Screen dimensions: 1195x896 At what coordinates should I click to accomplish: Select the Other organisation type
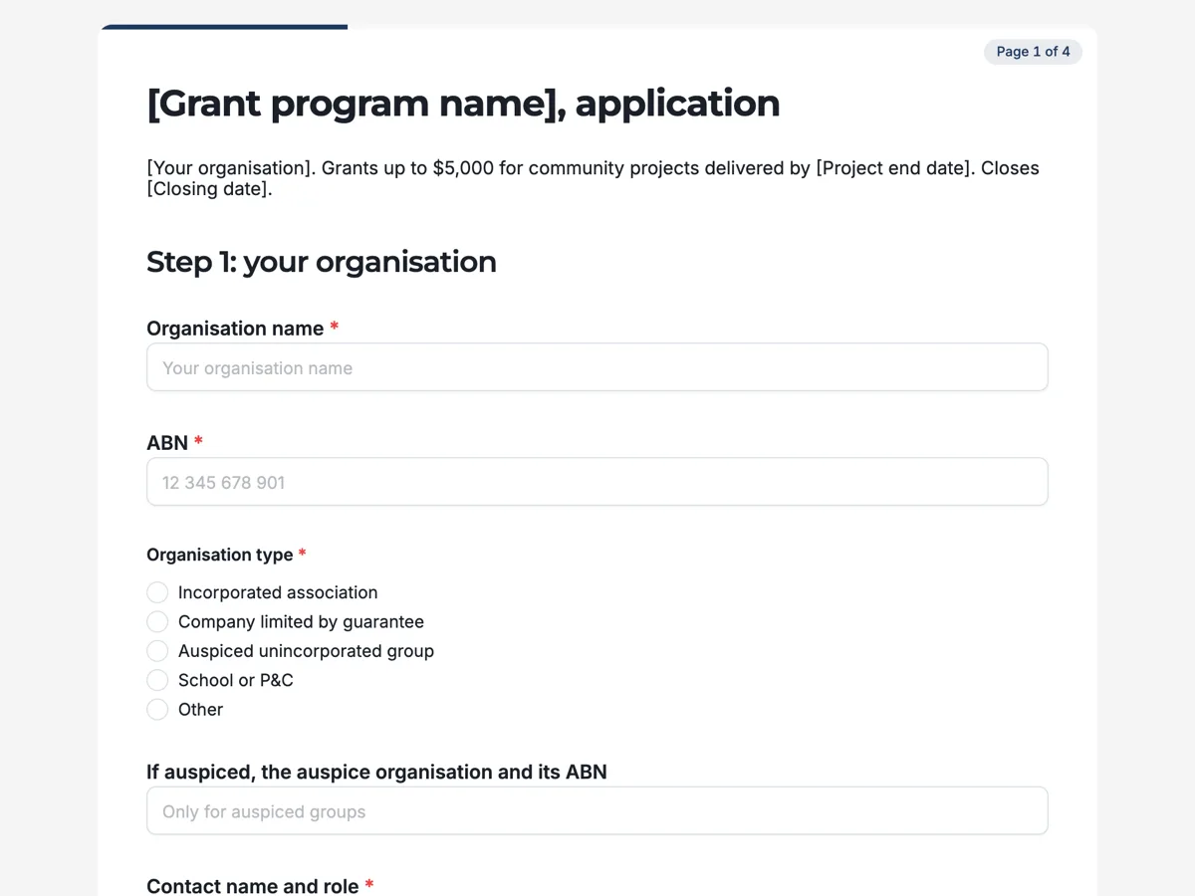pos(157,709)
